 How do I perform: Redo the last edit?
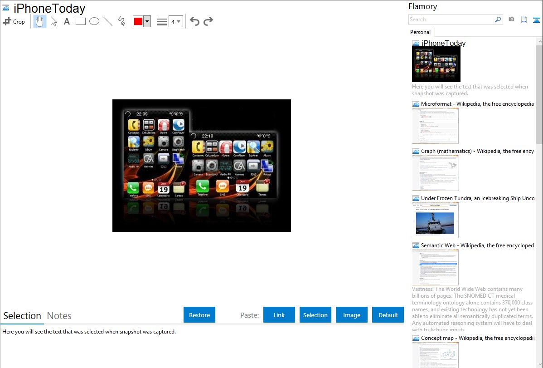coord(208,21)
